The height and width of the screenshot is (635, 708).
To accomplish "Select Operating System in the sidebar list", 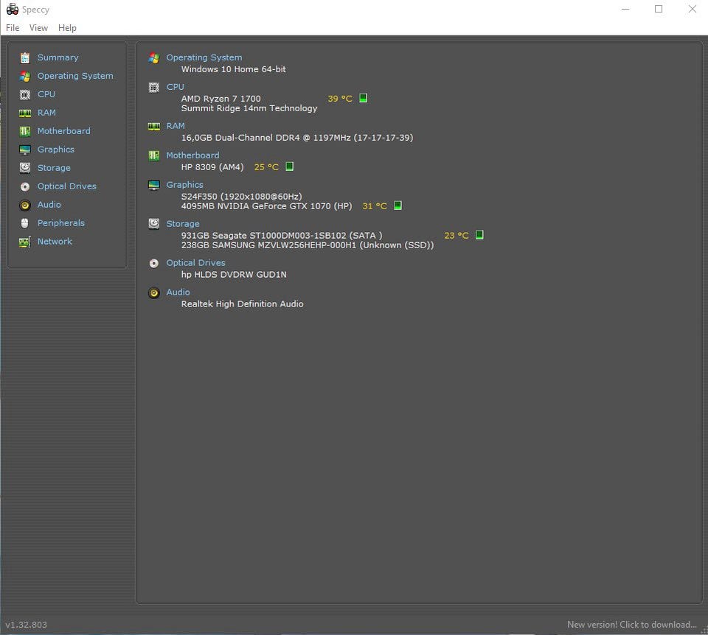I will click(x=75, y=76).
